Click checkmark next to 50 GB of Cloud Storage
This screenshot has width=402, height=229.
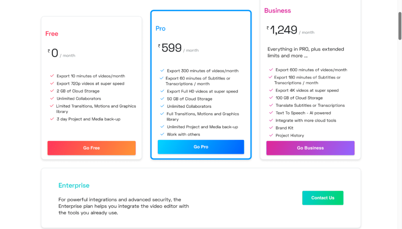(162, 98)
